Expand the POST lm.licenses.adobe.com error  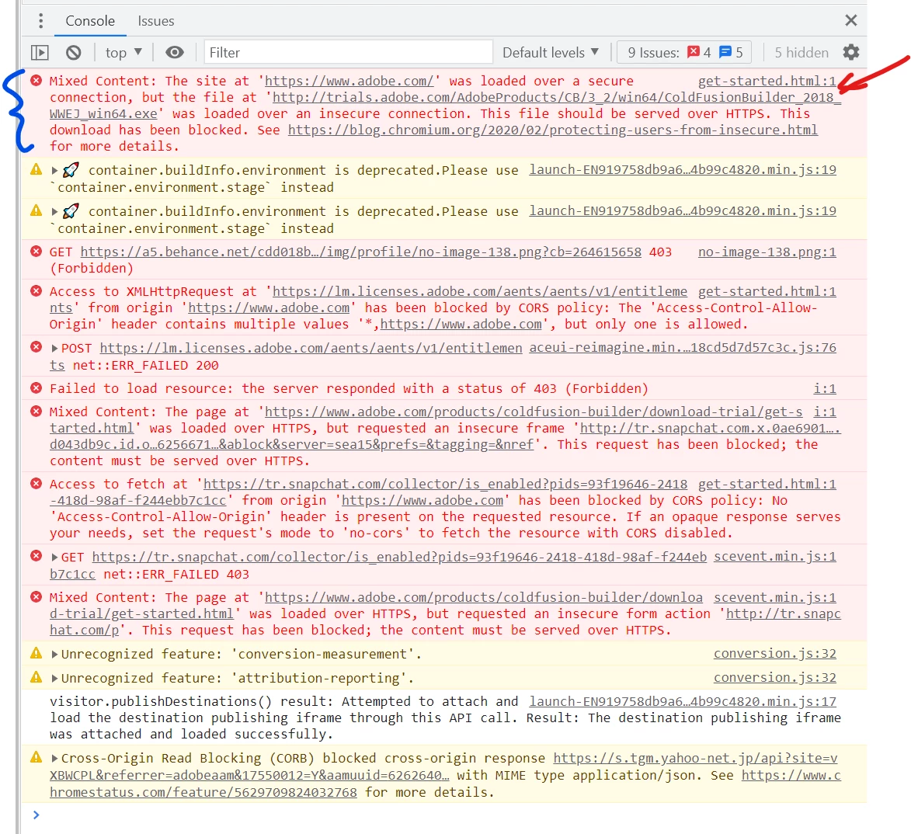click(54, 349)
